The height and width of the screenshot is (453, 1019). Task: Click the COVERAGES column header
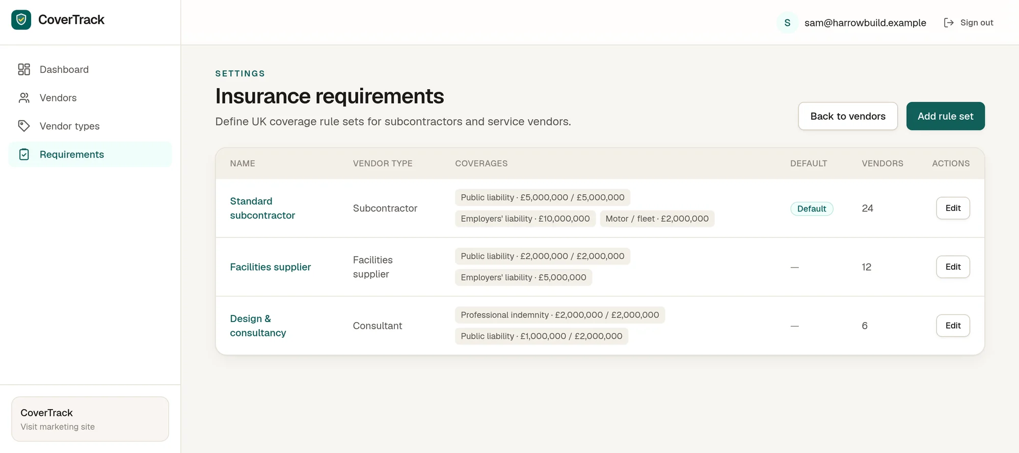(x=481, y=164)
